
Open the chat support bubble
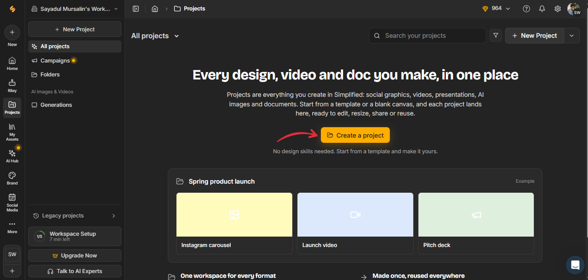pyautogui.click(x=575, y=265)
